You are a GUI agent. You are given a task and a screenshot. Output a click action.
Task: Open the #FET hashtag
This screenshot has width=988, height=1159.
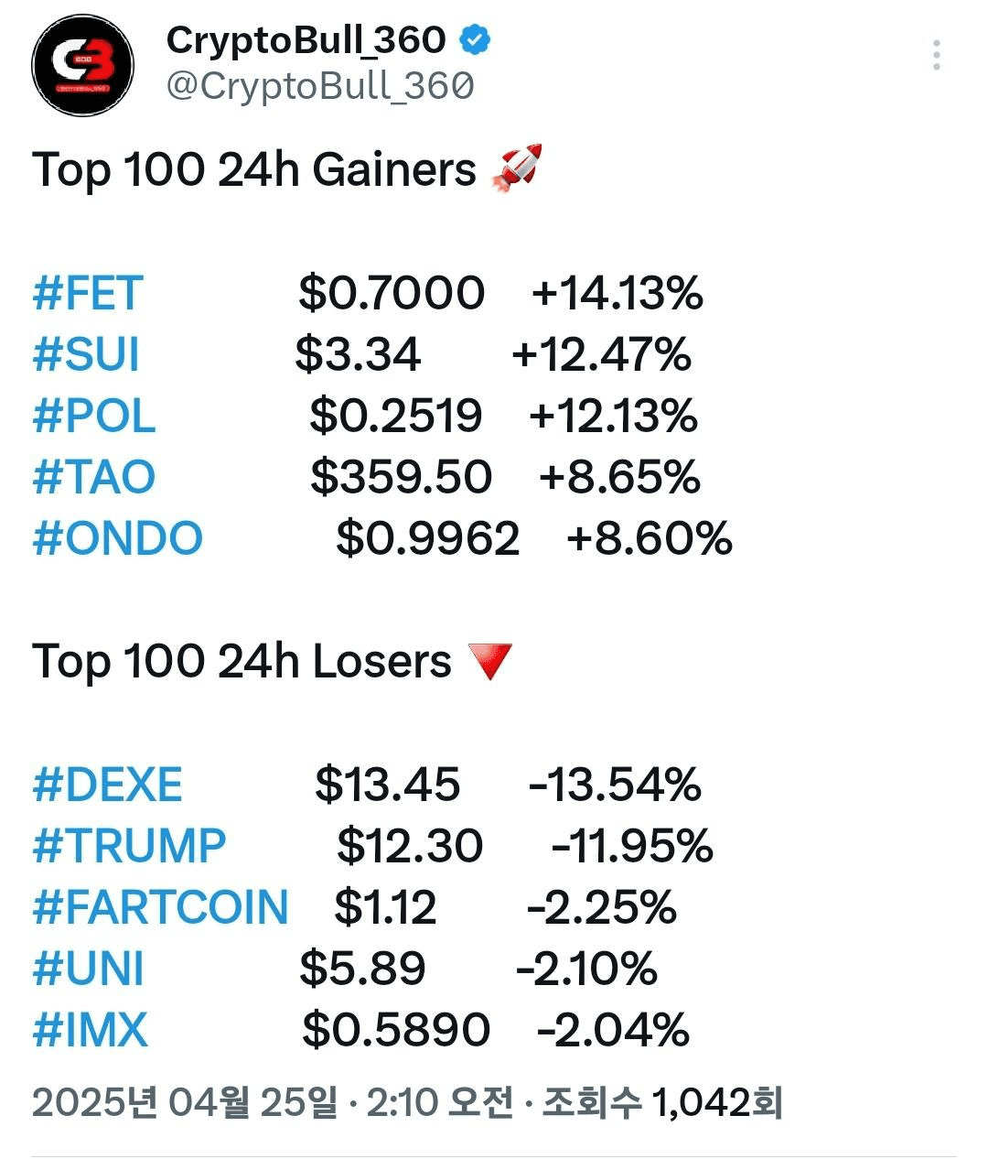point(88,293)
